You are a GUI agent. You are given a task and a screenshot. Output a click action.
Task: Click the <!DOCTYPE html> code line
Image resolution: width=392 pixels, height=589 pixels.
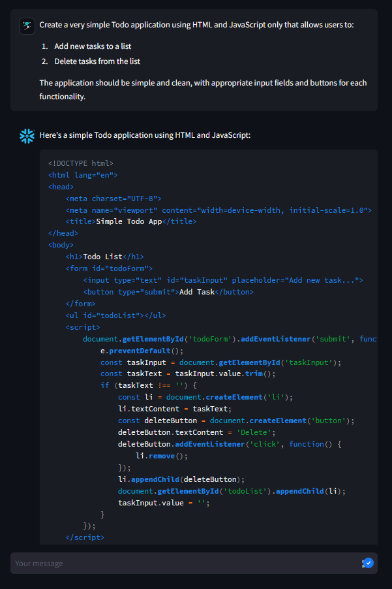pos(81,163)
